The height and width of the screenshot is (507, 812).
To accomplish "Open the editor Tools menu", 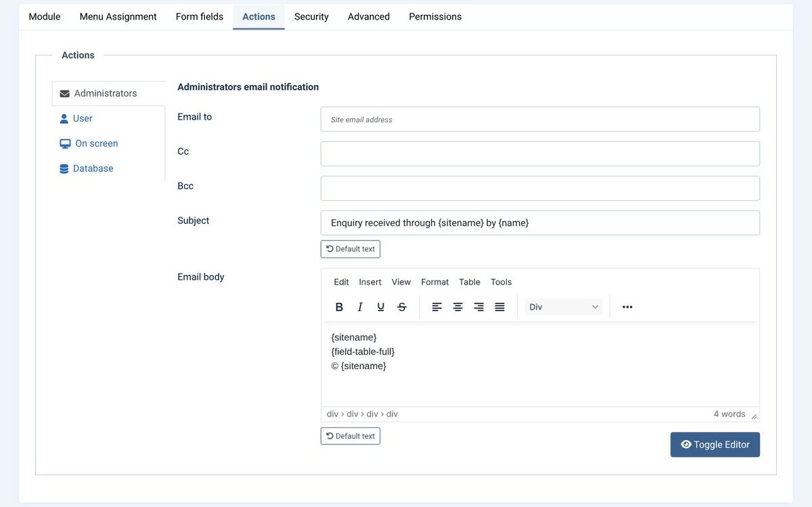I will (501, 282).
